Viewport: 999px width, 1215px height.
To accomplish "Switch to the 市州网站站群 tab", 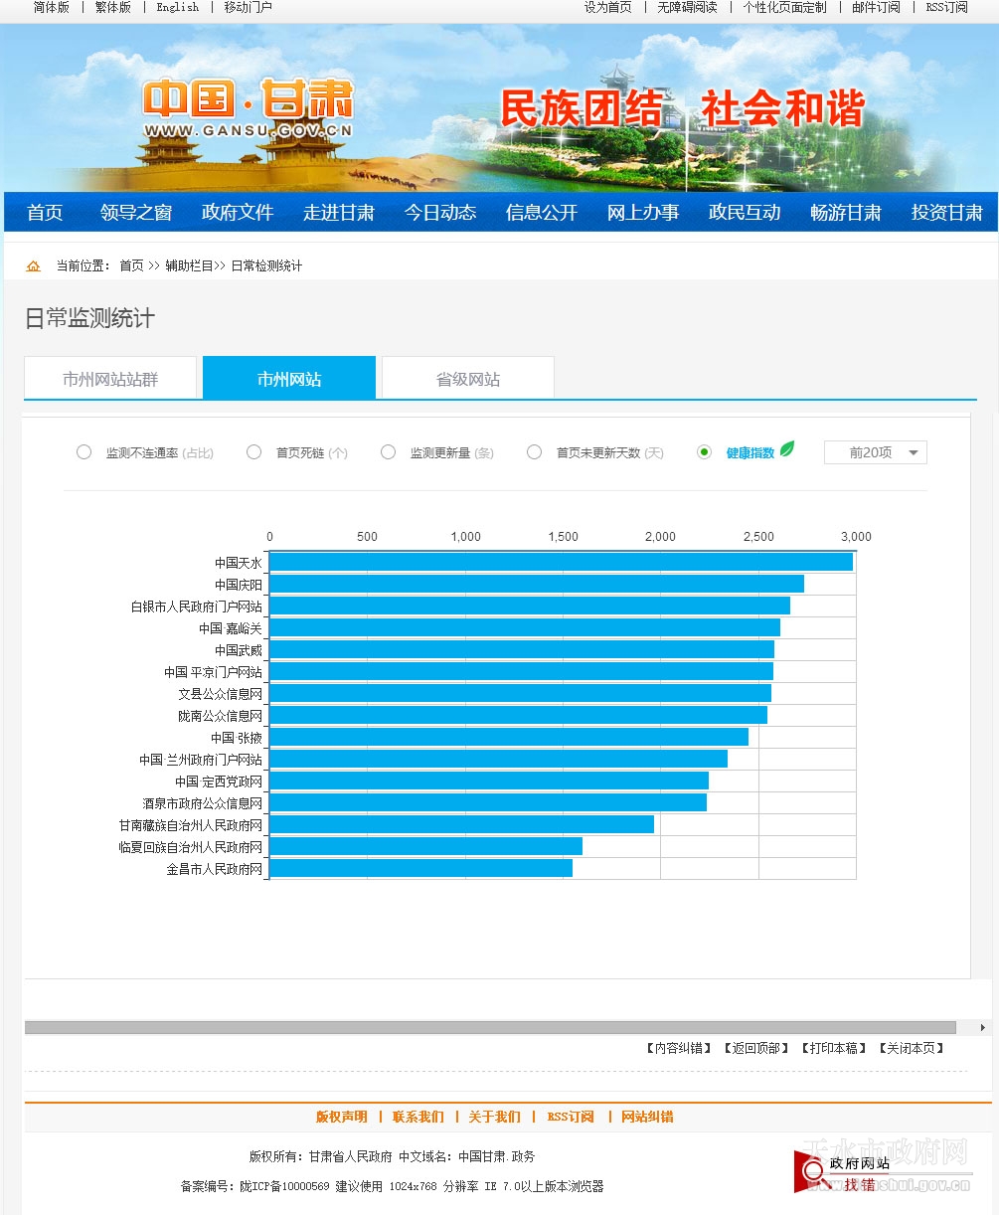I will pyautogui.click(x=110, y=379).
